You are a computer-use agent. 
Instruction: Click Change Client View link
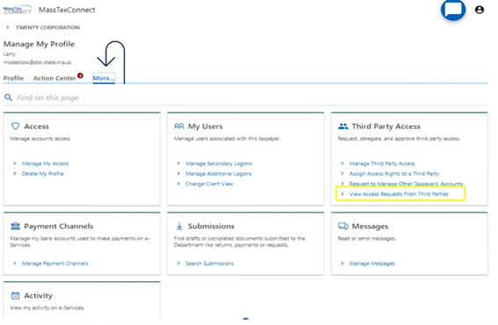pos(209,184)
